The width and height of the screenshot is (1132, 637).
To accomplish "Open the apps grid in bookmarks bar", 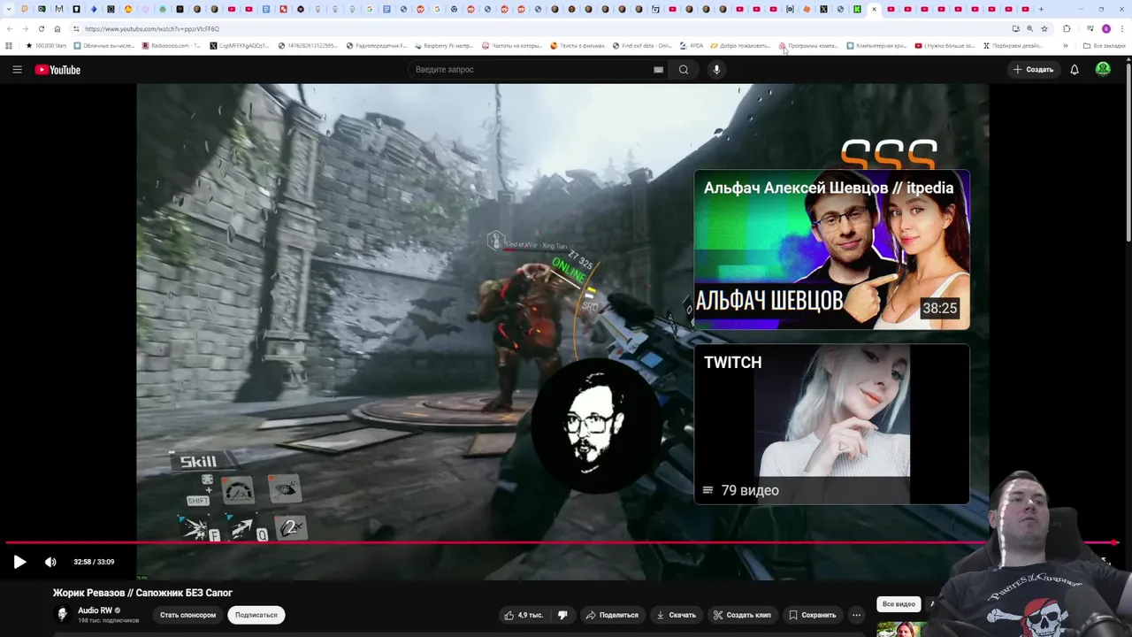I will (9, 45).
